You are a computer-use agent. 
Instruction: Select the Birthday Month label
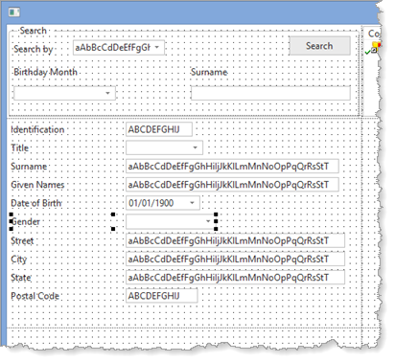45,72
